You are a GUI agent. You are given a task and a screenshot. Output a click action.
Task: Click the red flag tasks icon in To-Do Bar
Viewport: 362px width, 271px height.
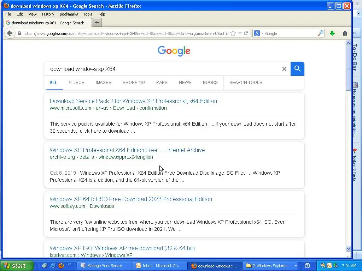tap(355, 151)
